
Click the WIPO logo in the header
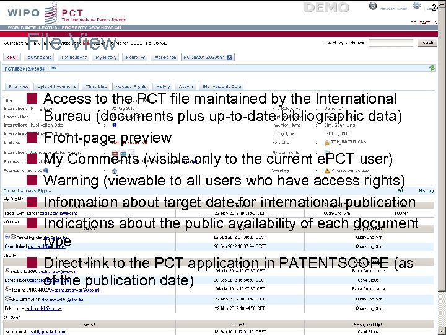tap(32, 13)
